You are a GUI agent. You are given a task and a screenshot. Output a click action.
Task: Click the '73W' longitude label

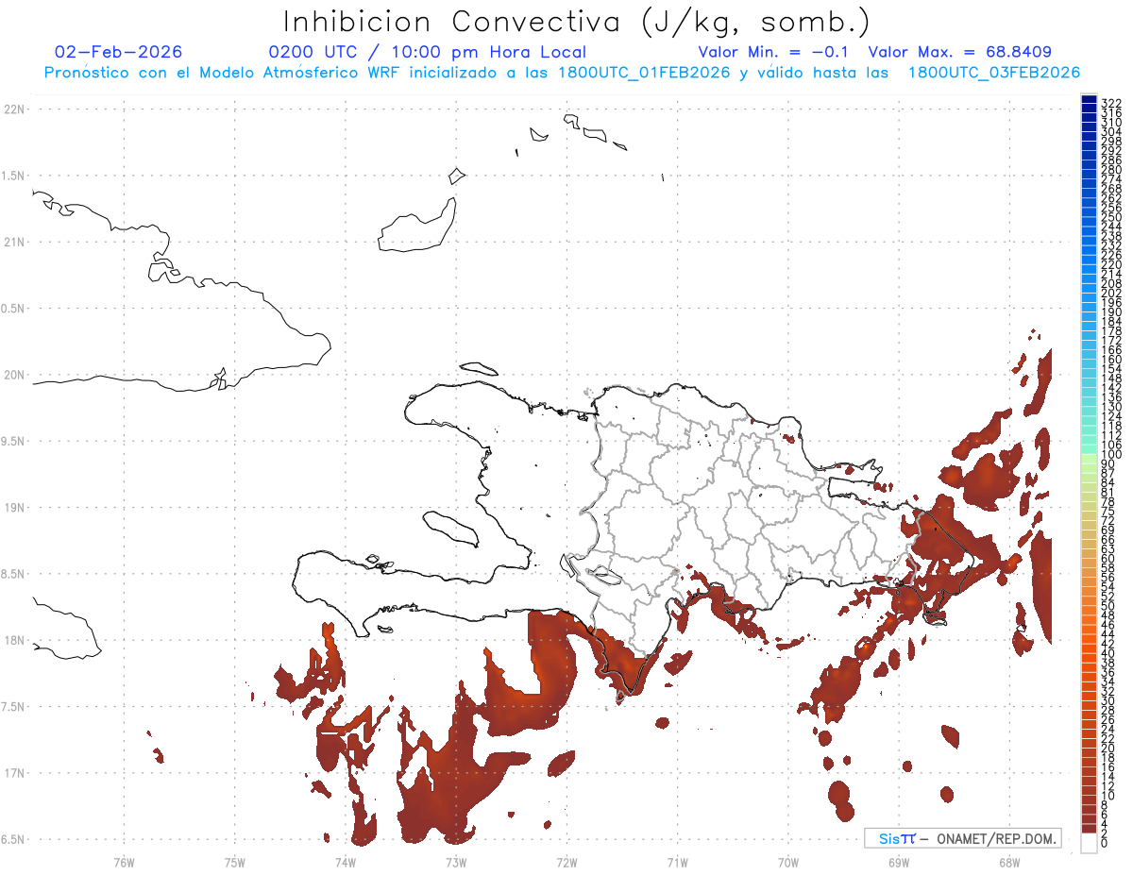[x=456, y=862]
